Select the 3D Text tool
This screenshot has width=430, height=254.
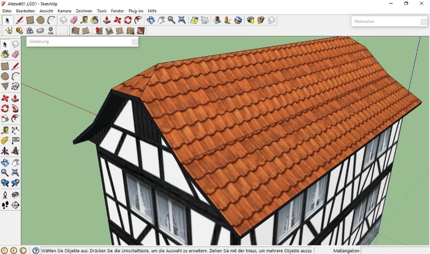click(15, 151)
